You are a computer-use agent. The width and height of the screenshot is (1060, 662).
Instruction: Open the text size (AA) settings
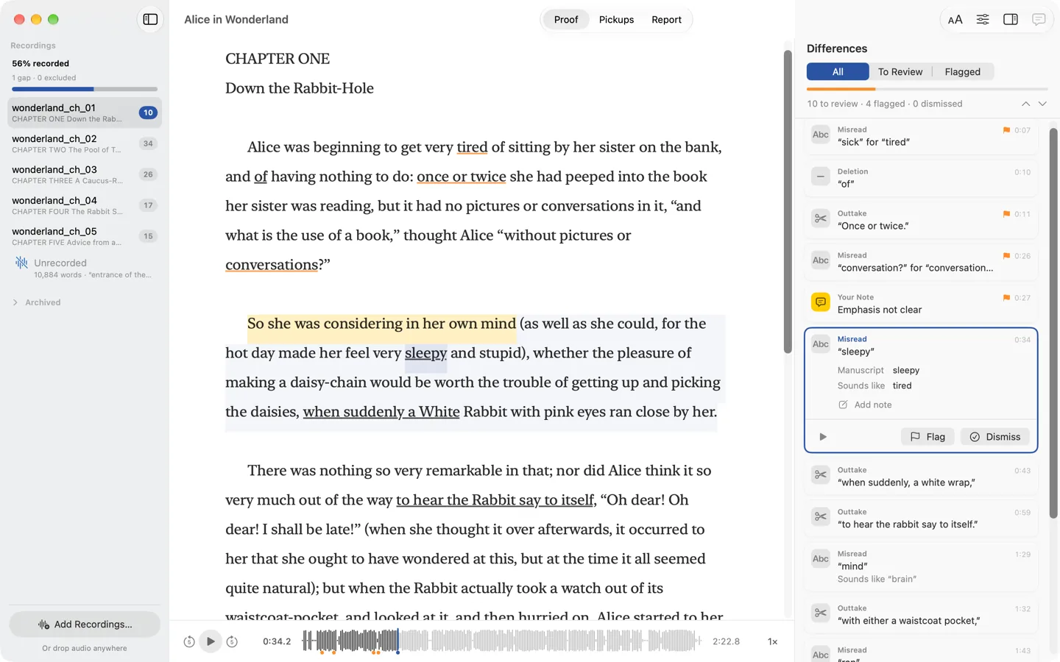pos(955,20)
